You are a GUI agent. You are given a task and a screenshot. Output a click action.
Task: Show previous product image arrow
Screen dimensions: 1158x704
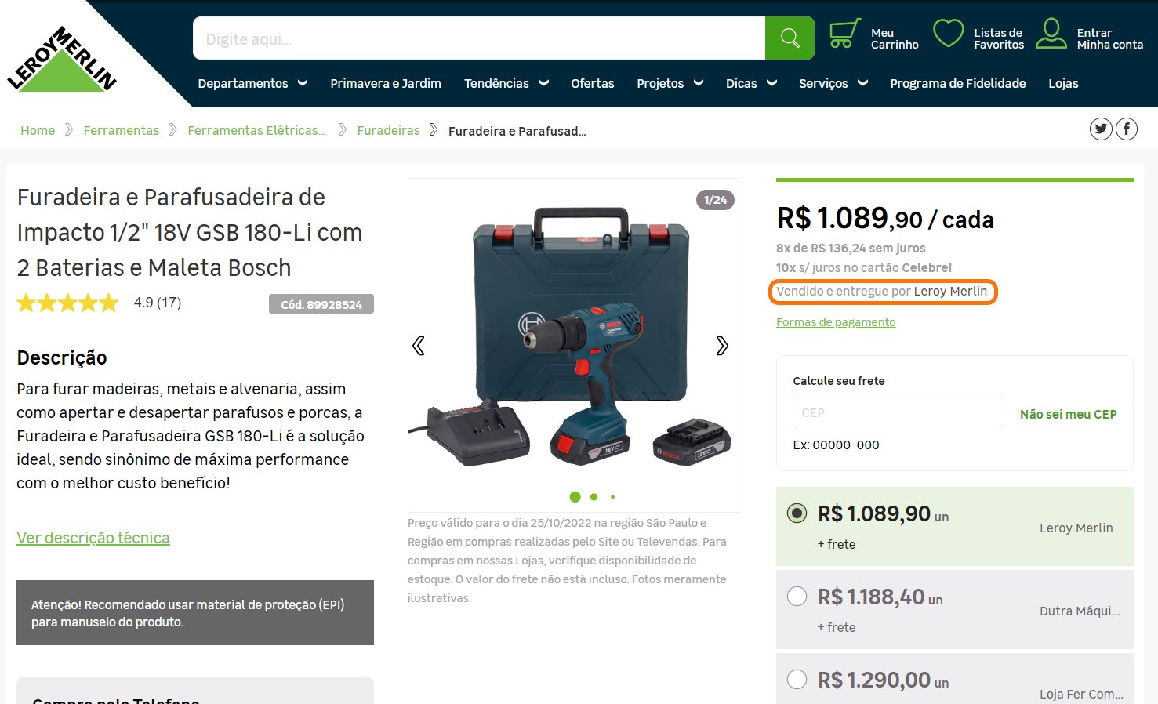coord(419,346)
